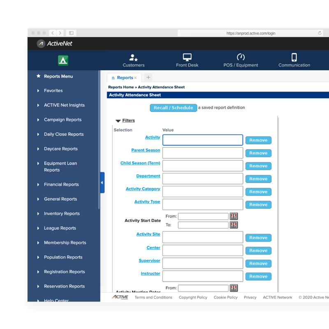Open the calendar picker for Activity Start Date From
The image size is (329, 329).
234,216
